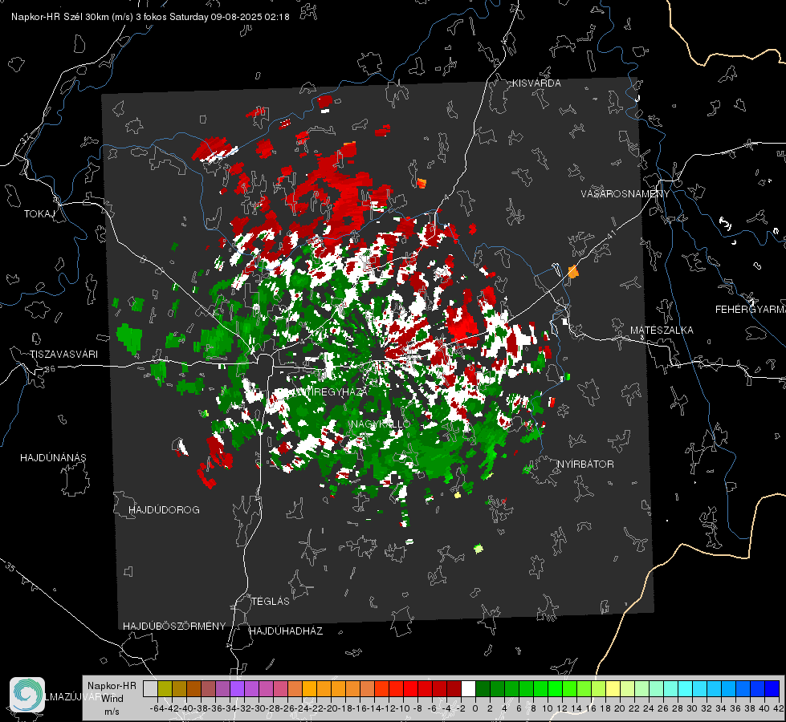Select the MÁTÉSZALKA town label
The width and height of the screenshot is (786, 722).
pos(662,331)
